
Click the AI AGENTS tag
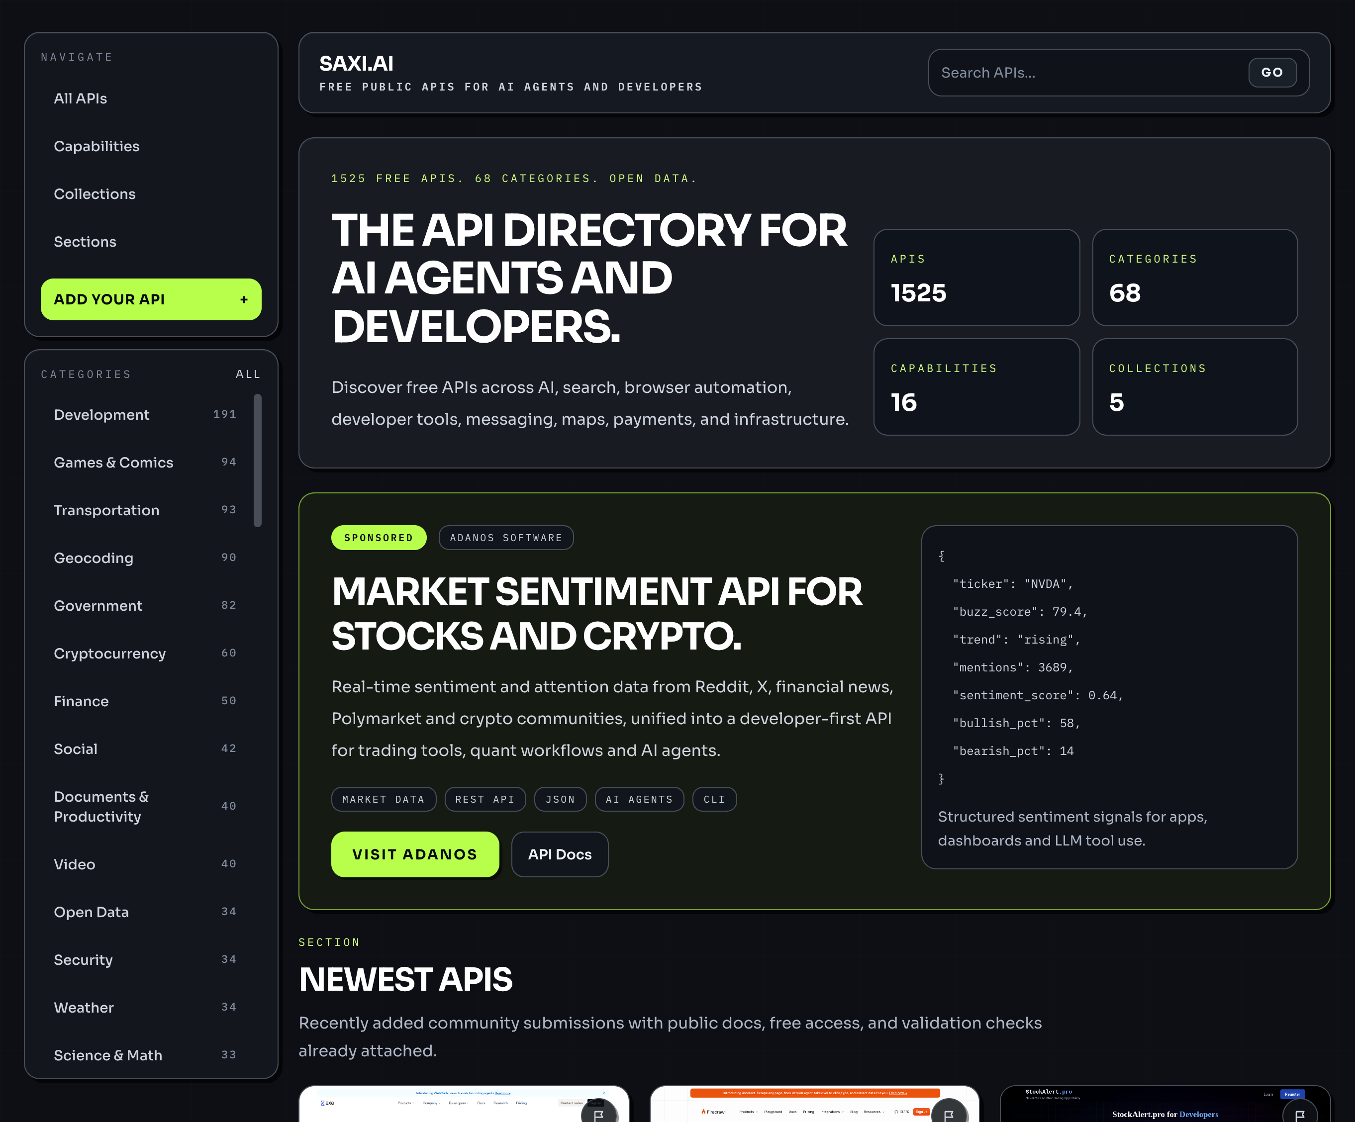point(639,799)
